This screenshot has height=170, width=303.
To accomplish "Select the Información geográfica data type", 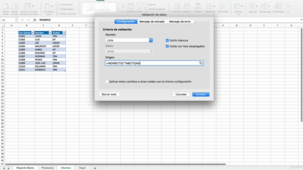I will 106,8.
